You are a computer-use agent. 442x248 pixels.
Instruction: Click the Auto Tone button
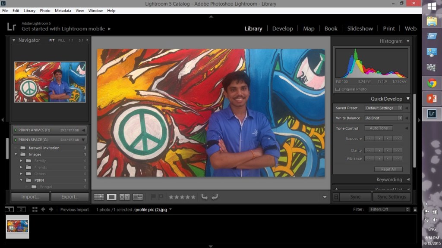click(x=379, y=128)
